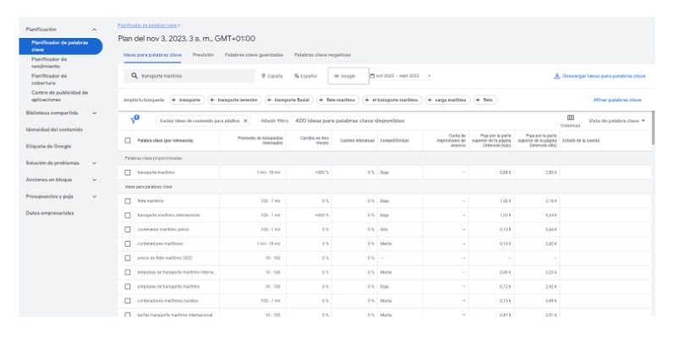Click the table's vertical scrollbar
Viewport: 674px width, 338px height.
click(653, 128)
